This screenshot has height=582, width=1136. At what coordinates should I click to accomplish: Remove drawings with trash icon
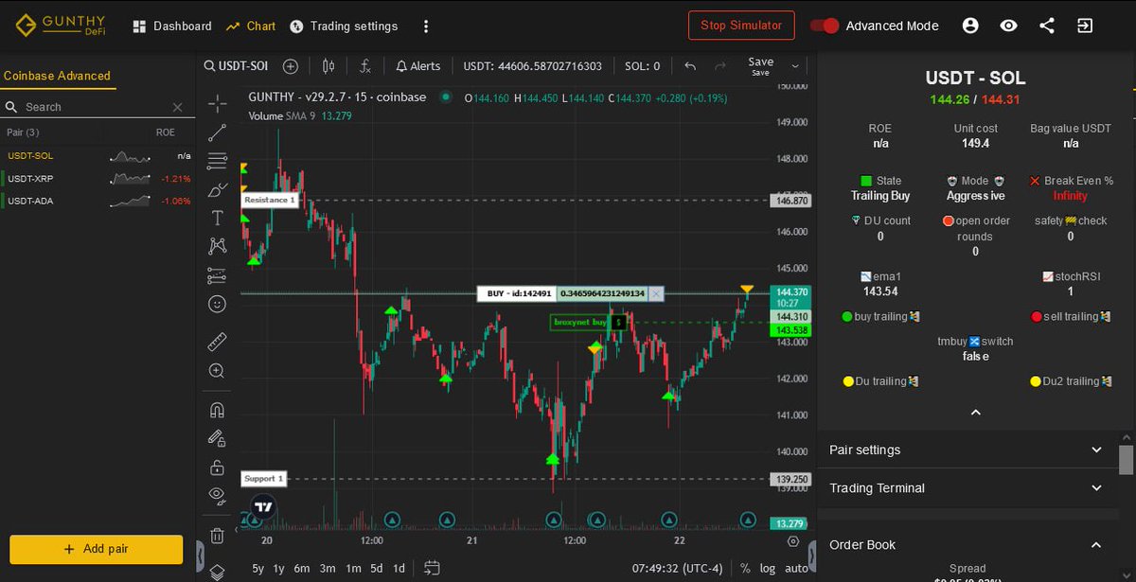[x=217, y=535]
